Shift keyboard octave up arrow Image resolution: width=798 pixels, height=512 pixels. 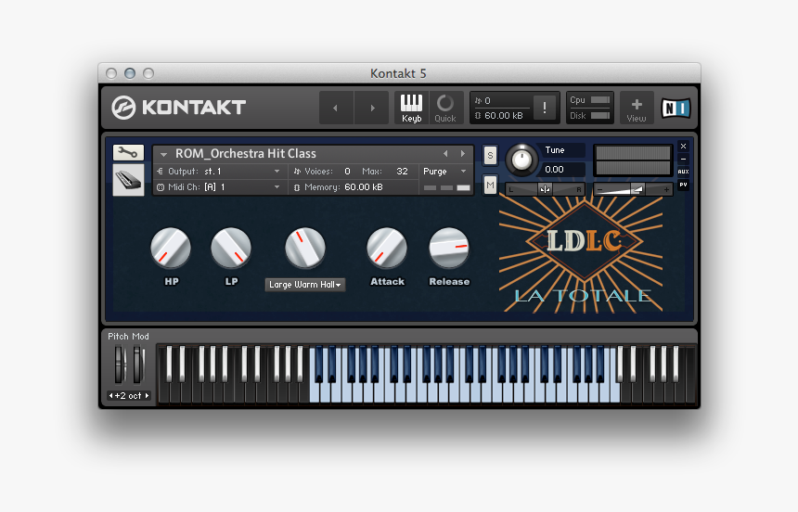point(147,395)
